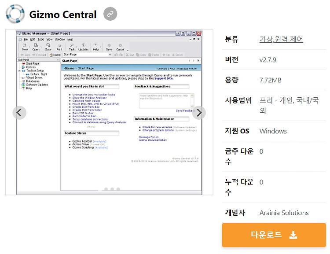The width and height of the screenshot is (330, 254).
Task: Open the 가상,원격 제어 category link
Action: tap(281, 39)
